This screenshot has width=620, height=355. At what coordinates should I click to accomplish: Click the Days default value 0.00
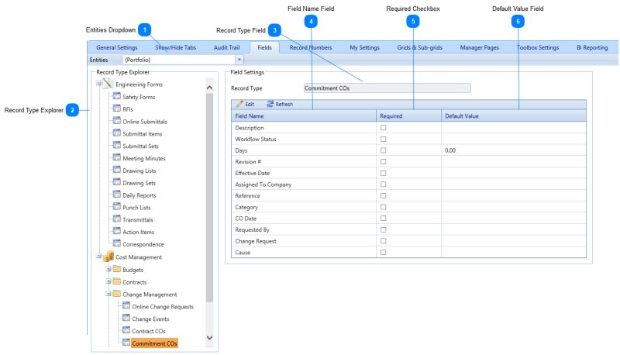click(450, 150)
